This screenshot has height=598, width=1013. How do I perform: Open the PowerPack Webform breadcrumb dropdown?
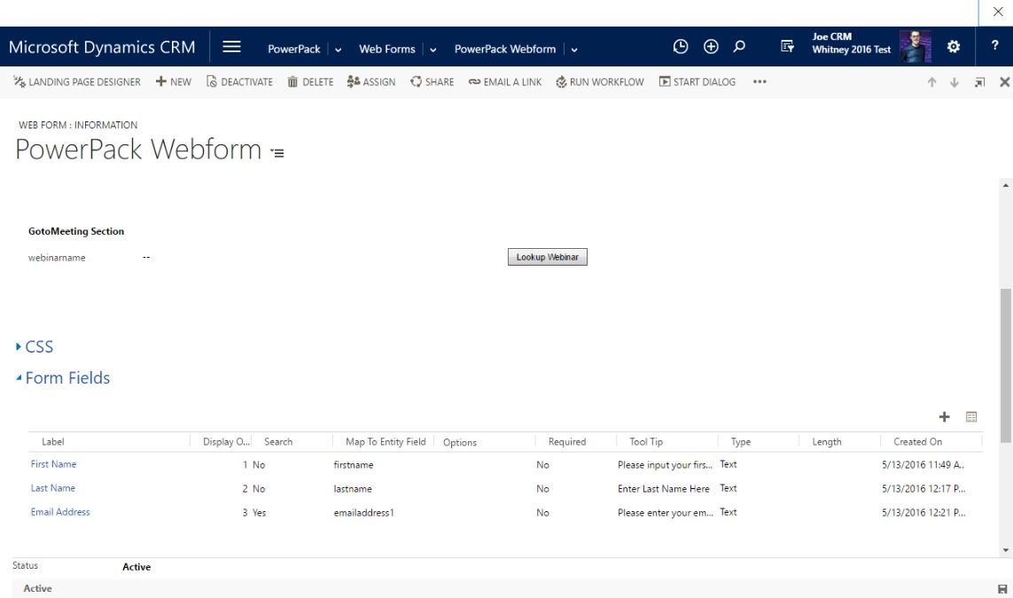[x=574, y=50]
